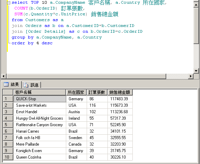Click the 57317.39 sales total cell
Image resolution: width=200 pixels, height=164 pixels.
coord(120,118)
